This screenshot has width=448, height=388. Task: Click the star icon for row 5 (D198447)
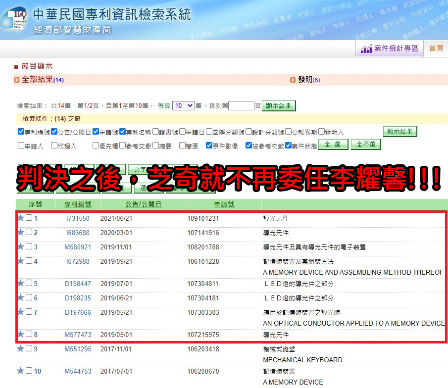tap(21, 283)
